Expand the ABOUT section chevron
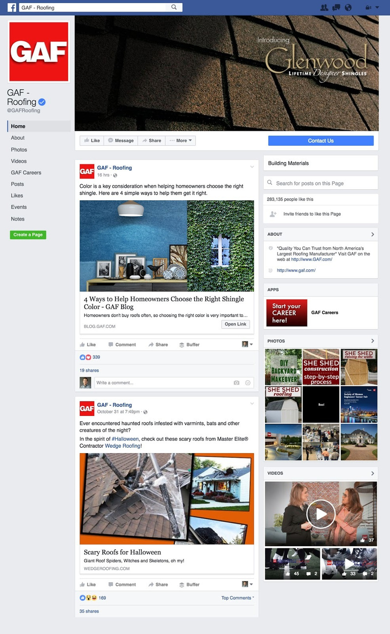The height and width of the screenshot is (634, 390). tap(372, 235)
